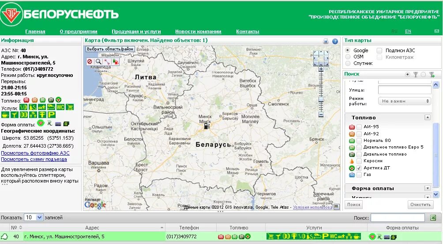This screenshot has width=443, height=244.
Task: Pan the map down with the arrow
Action: tap(321, 64)
